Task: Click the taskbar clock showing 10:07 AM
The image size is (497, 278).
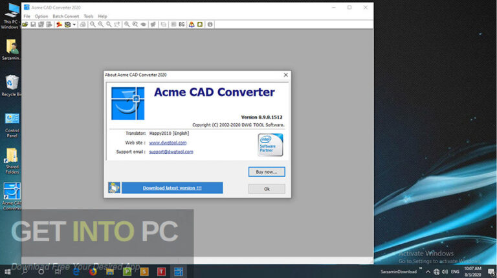Action: [472, 272]
